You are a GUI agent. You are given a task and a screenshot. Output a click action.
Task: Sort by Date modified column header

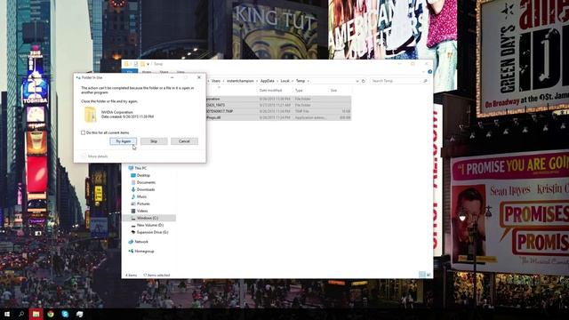point(270,91)
